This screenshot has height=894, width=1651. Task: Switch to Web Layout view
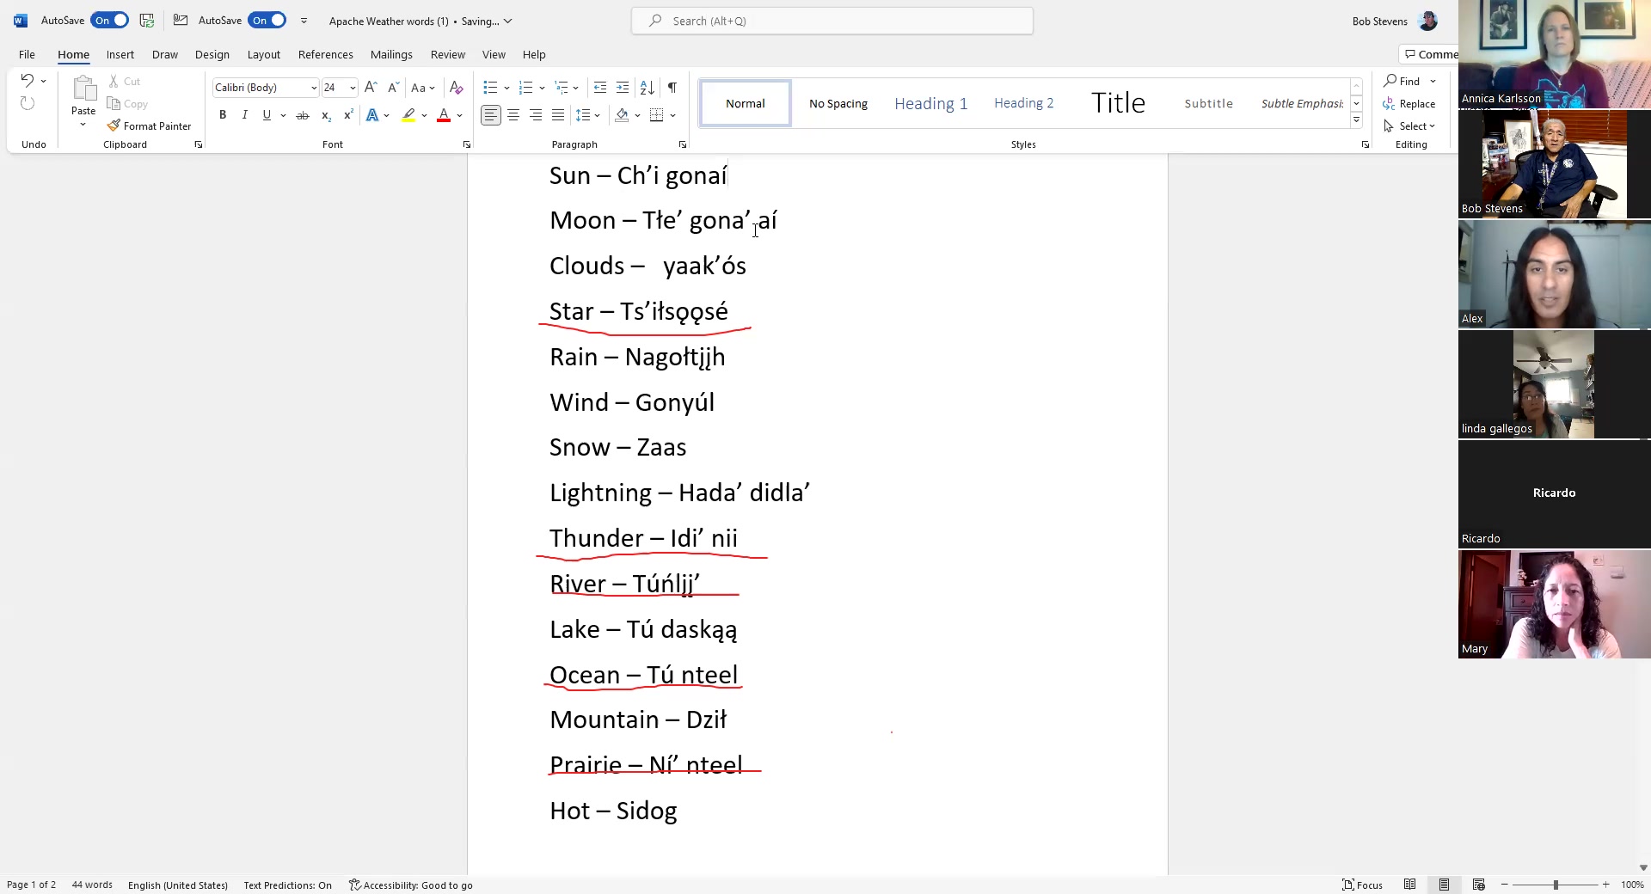1479,885
